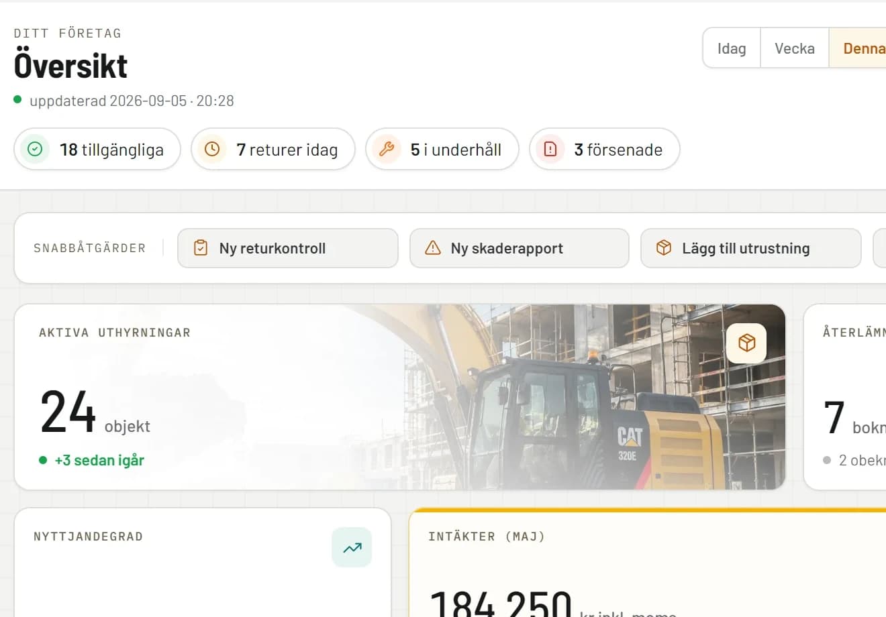Screen dimensions: 886x617
Task: Select the Denna period tab
Action: (x=858, y=48)
